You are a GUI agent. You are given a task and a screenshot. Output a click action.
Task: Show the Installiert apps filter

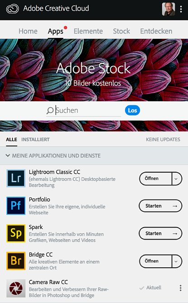(35, 140)
